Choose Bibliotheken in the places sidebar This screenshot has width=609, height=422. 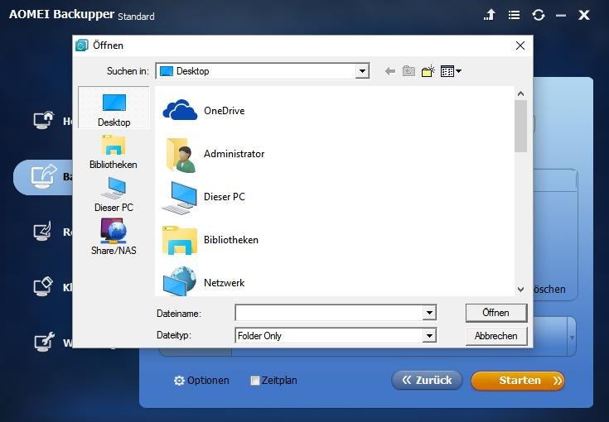click(113, 152)
